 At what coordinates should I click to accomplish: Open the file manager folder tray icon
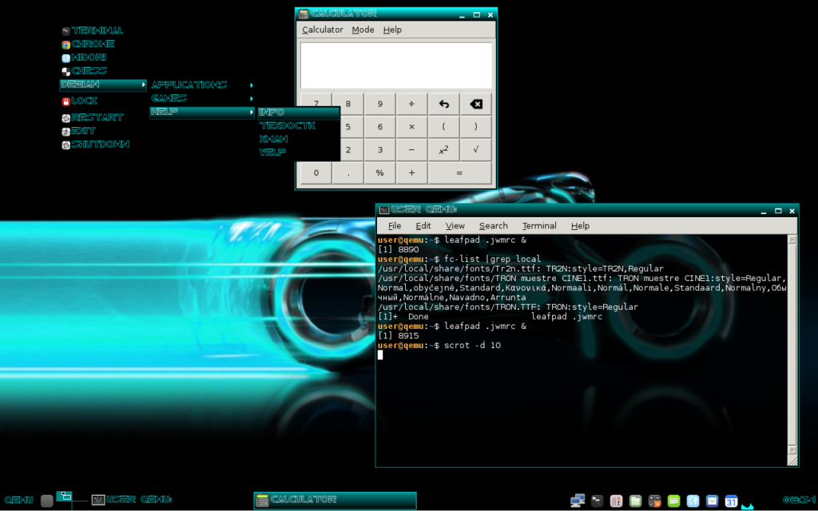[x=635, y=501]
